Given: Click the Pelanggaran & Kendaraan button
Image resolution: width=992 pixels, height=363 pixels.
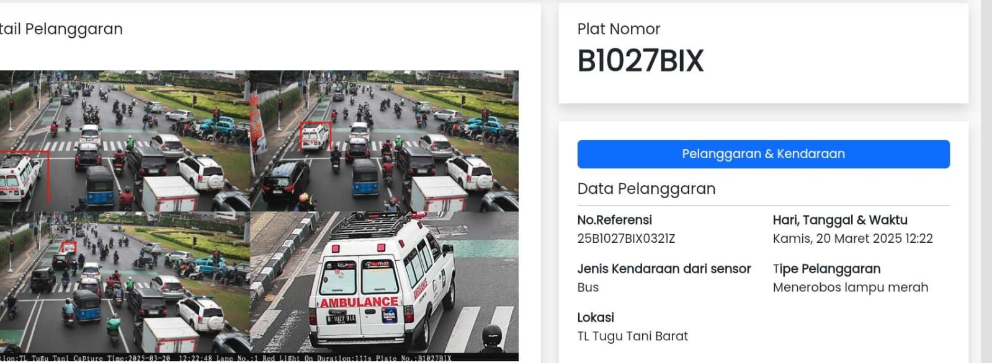Looking at the screenshot, I should [x=763, y=154].
